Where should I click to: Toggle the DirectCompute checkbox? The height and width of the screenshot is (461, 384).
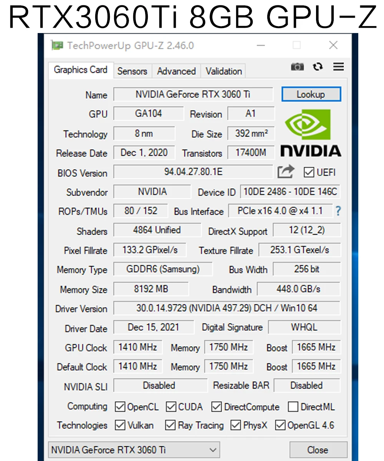pyautogui.click(x=217, y=407)
